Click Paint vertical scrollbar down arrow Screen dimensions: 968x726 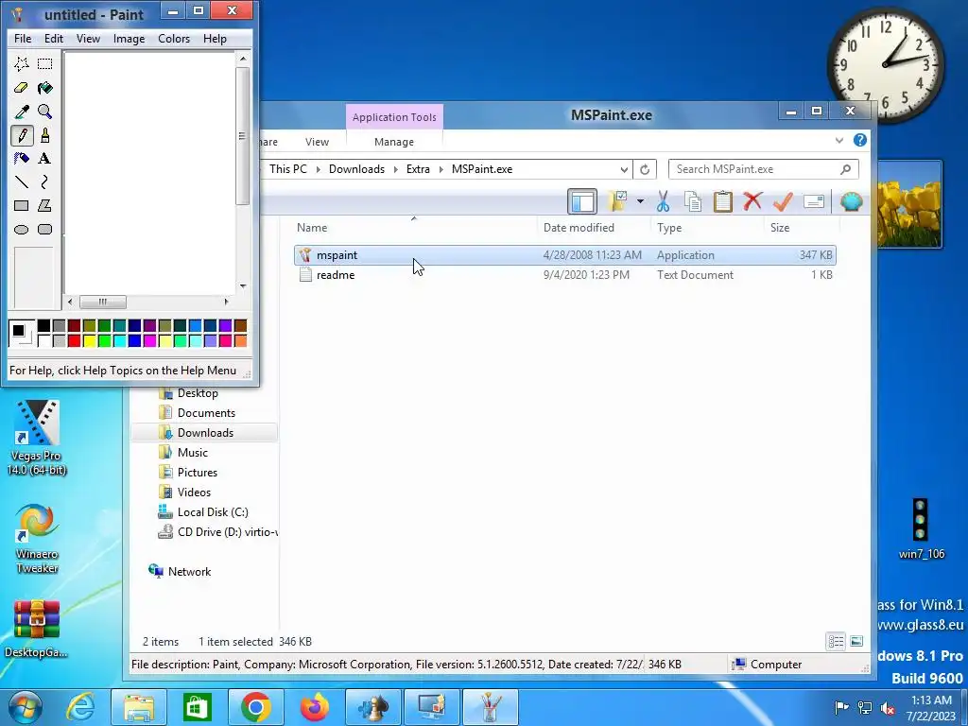[243, 286]
